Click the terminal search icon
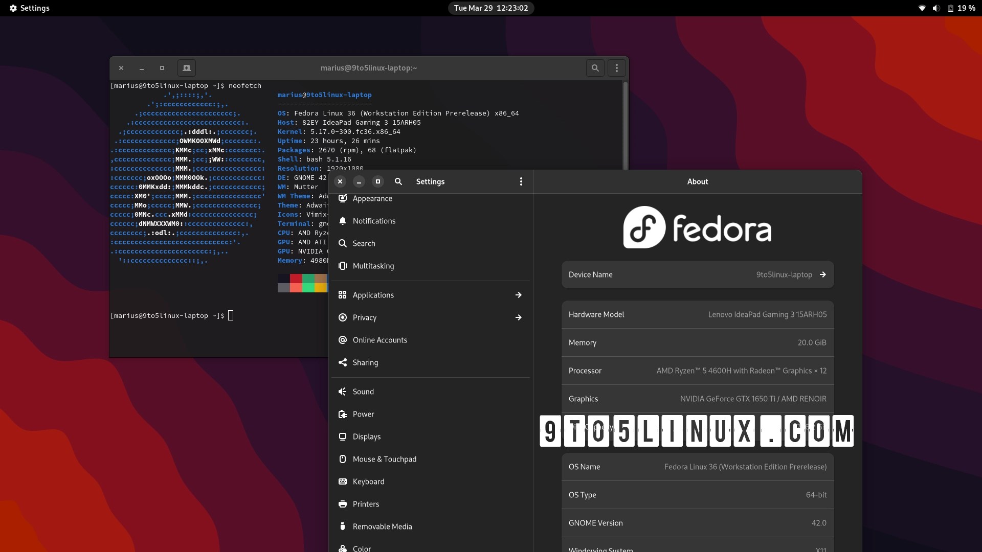The height and width of the screenshot is (552, 982). pos(595,68)
